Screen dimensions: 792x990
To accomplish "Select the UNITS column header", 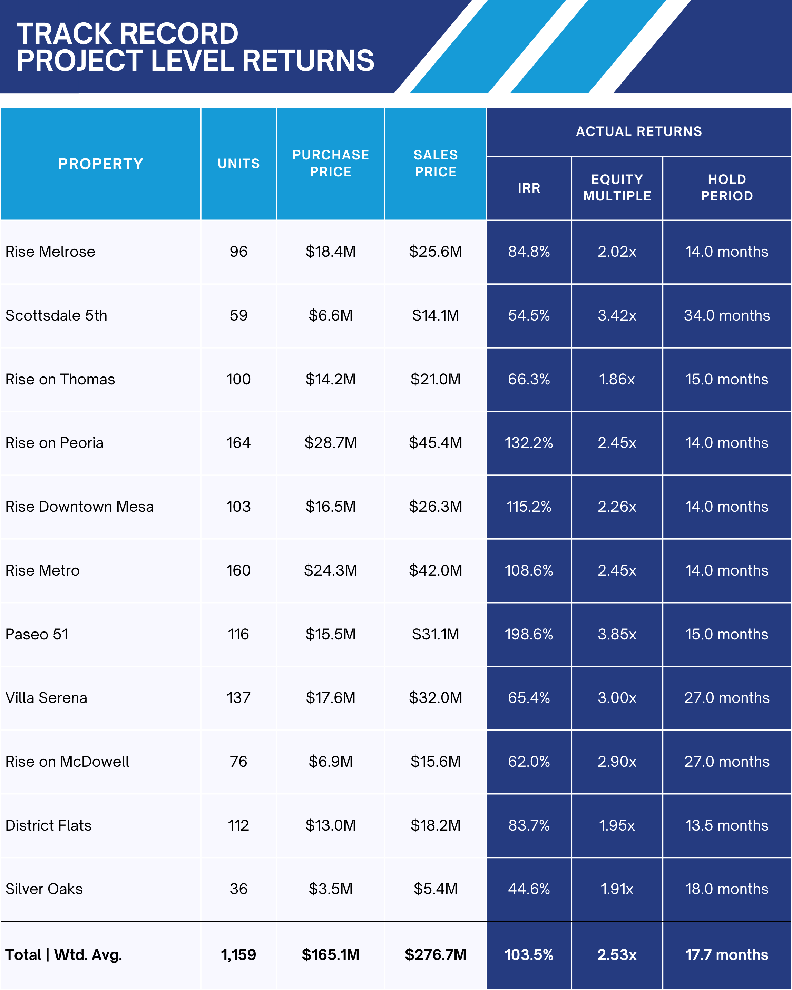I will pyautogui.click(x=239, y=164).
